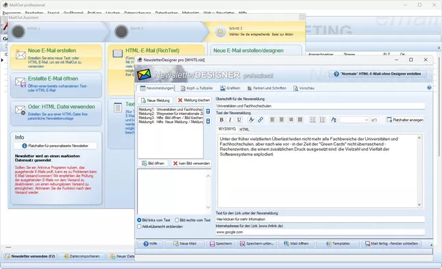
Task: Click the NewsletterDesigner envelope logo
Action: pos(144,75)
